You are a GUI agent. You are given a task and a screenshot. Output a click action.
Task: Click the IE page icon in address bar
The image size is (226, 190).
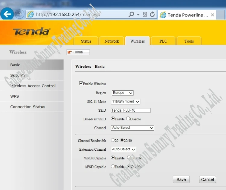(30, 14)
